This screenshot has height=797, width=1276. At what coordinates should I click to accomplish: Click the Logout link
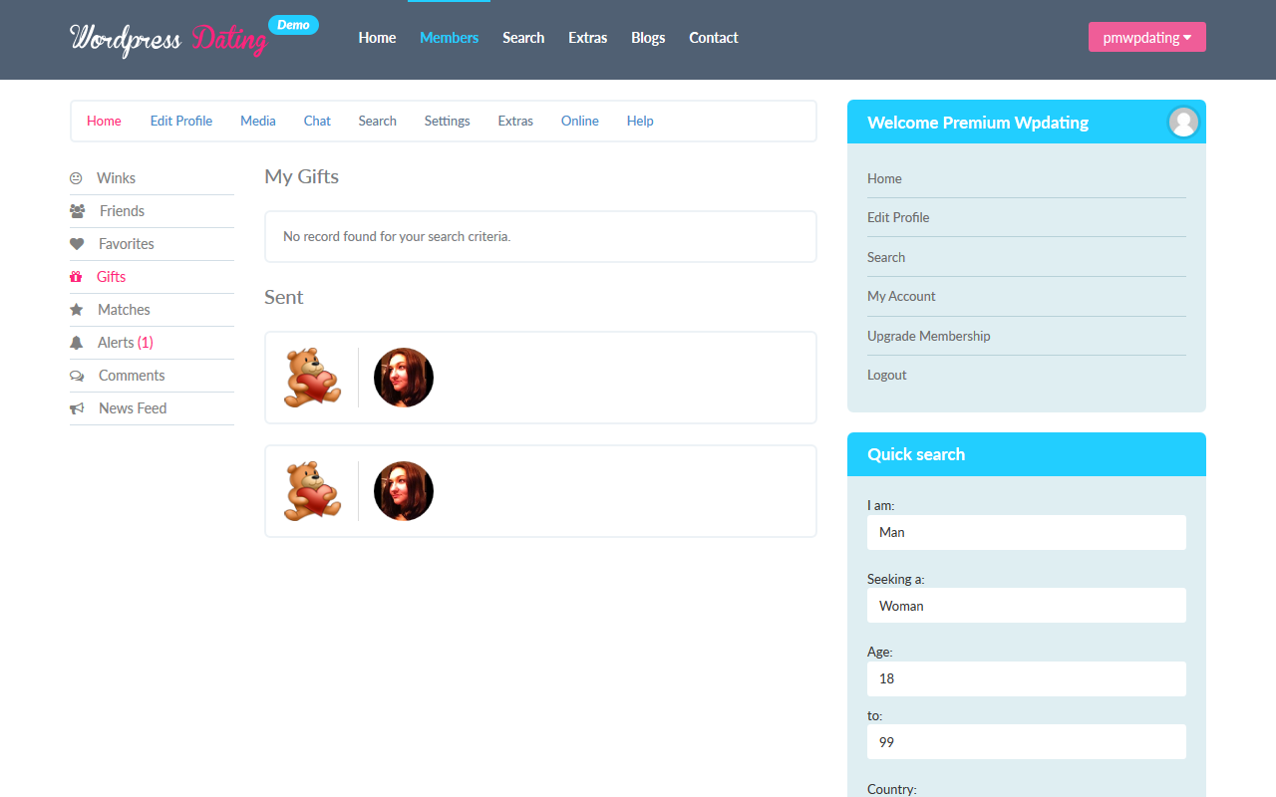coord(887,375)
